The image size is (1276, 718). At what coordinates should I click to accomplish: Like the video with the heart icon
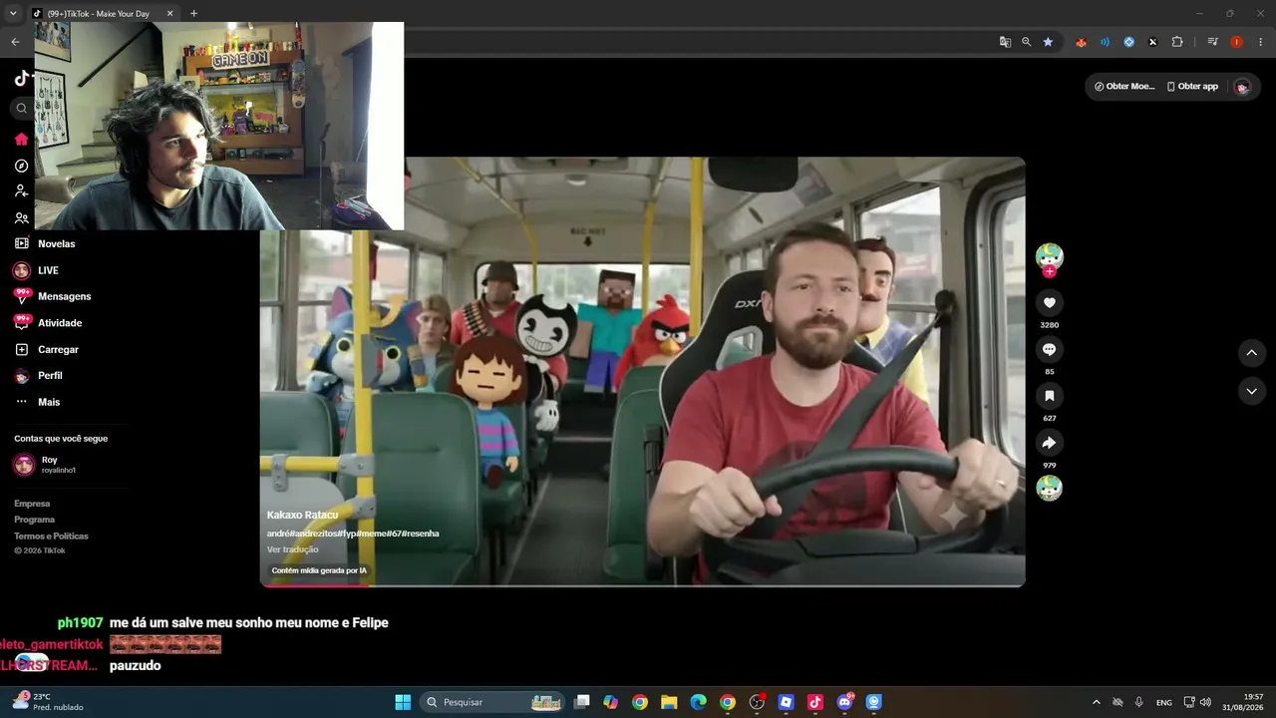1049,302
